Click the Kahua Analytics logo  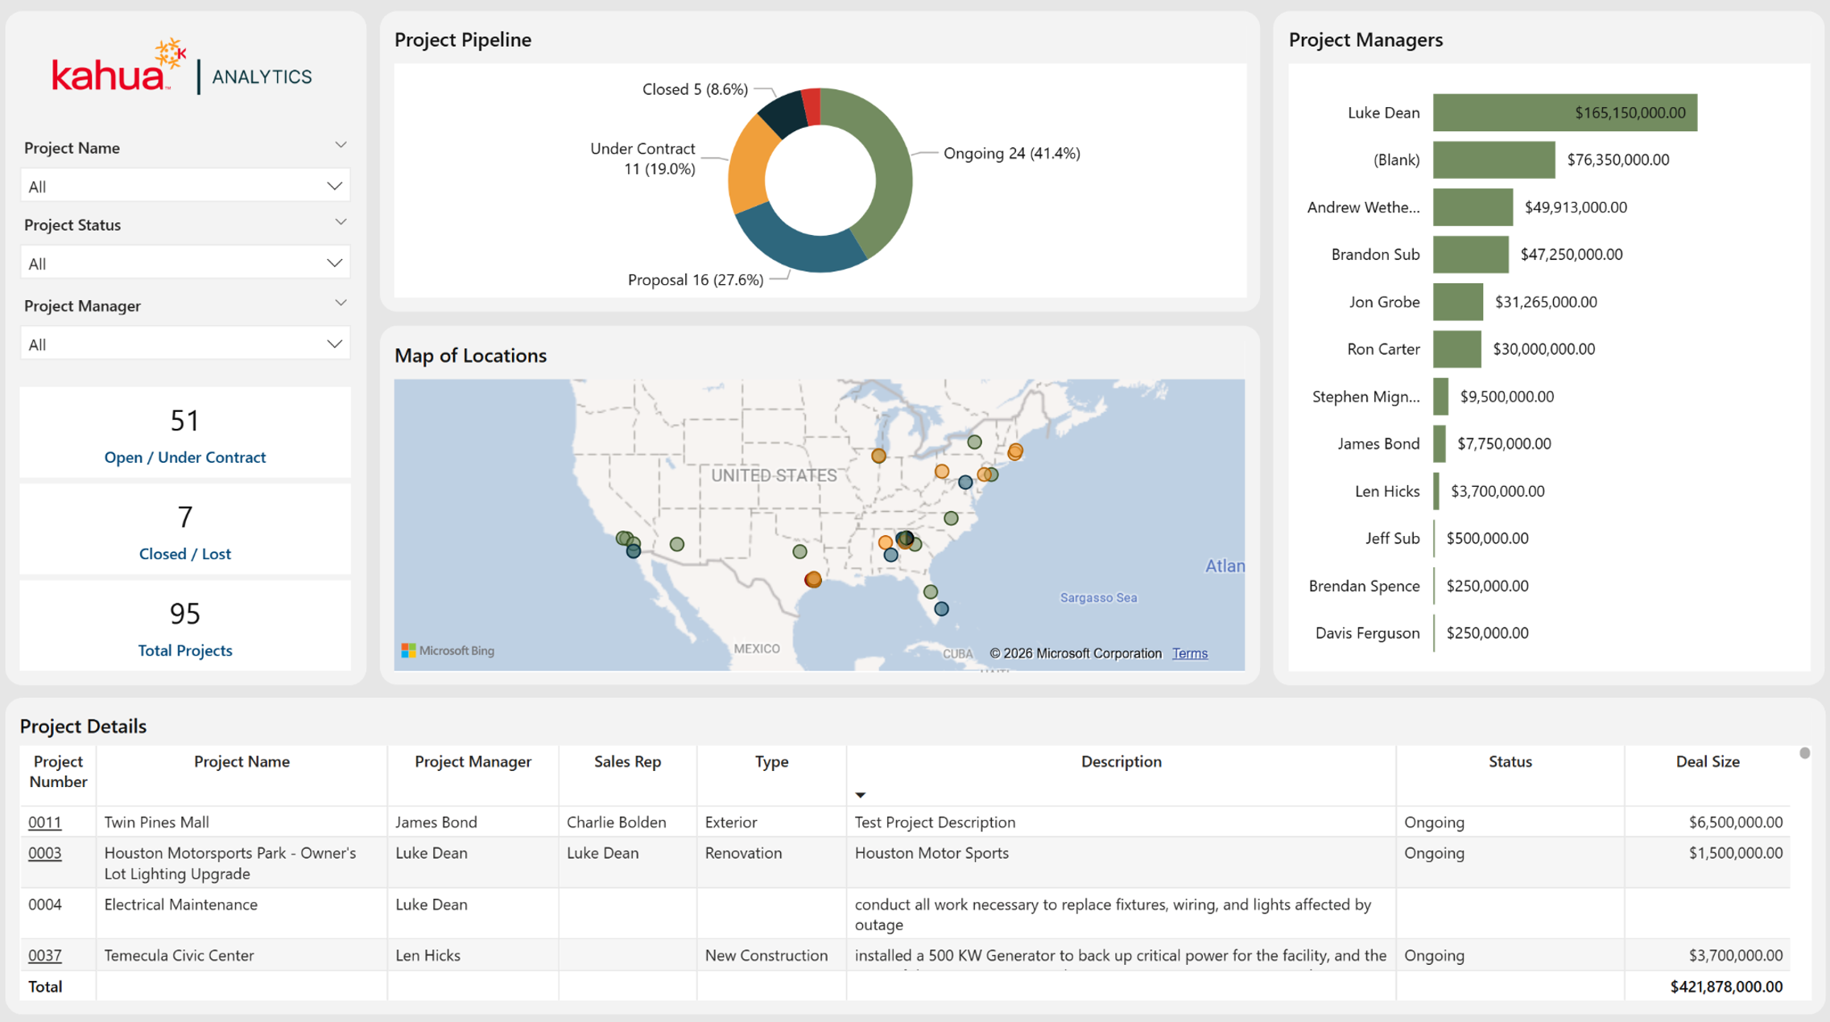coord(182,68)
